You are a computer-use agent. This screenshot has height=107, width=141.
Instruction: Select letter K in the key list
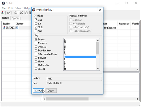pos(80,64)
